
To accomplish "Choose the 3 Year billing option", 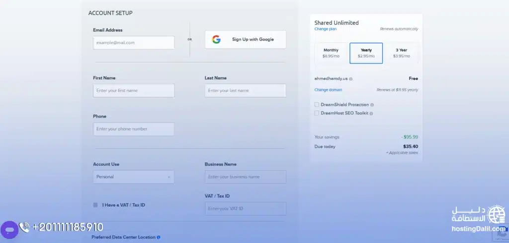I will pos(401,53).
